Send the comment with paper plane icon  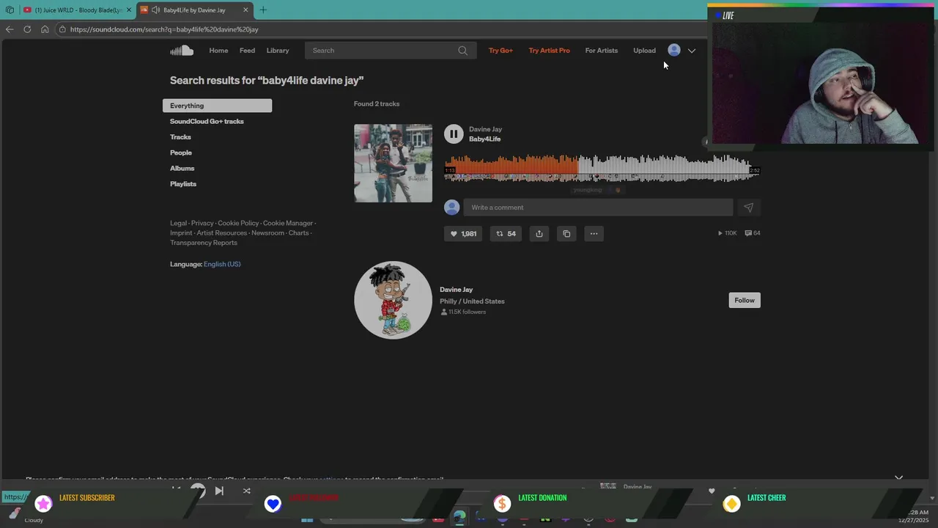pos(748,208)
